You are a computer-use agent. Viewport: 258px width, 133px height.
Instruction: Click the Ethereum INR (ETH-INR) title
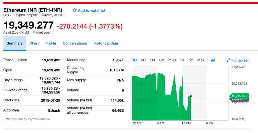tap(33, 10)
